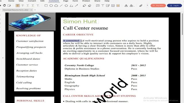This screenshot has width=184, height=103.
Task: Open the Share menu tab
Action: coord(97,1)
